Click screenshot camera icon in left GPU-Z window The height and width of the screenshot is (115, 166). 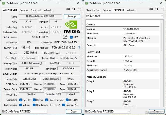coord(68,9)
